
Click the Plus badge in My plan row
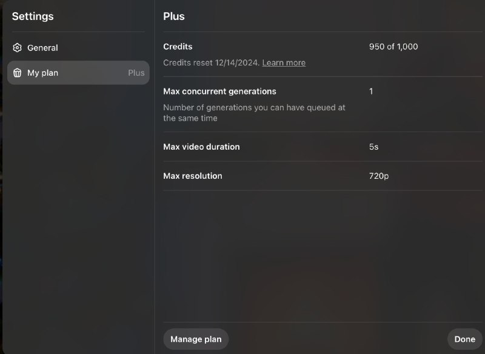pyautogui.click(x=136, y=73)
